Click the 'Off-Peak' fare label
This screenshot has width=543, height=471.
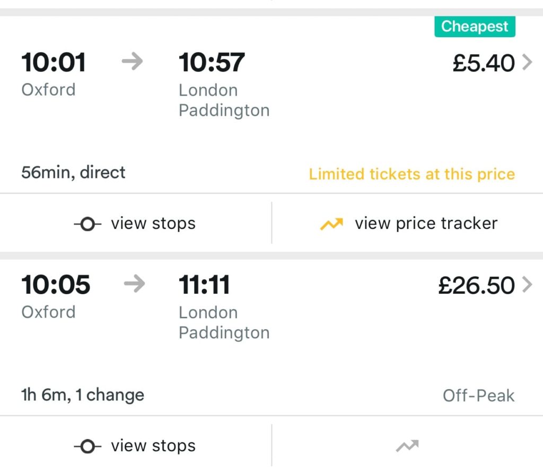[x=478, y=395]
